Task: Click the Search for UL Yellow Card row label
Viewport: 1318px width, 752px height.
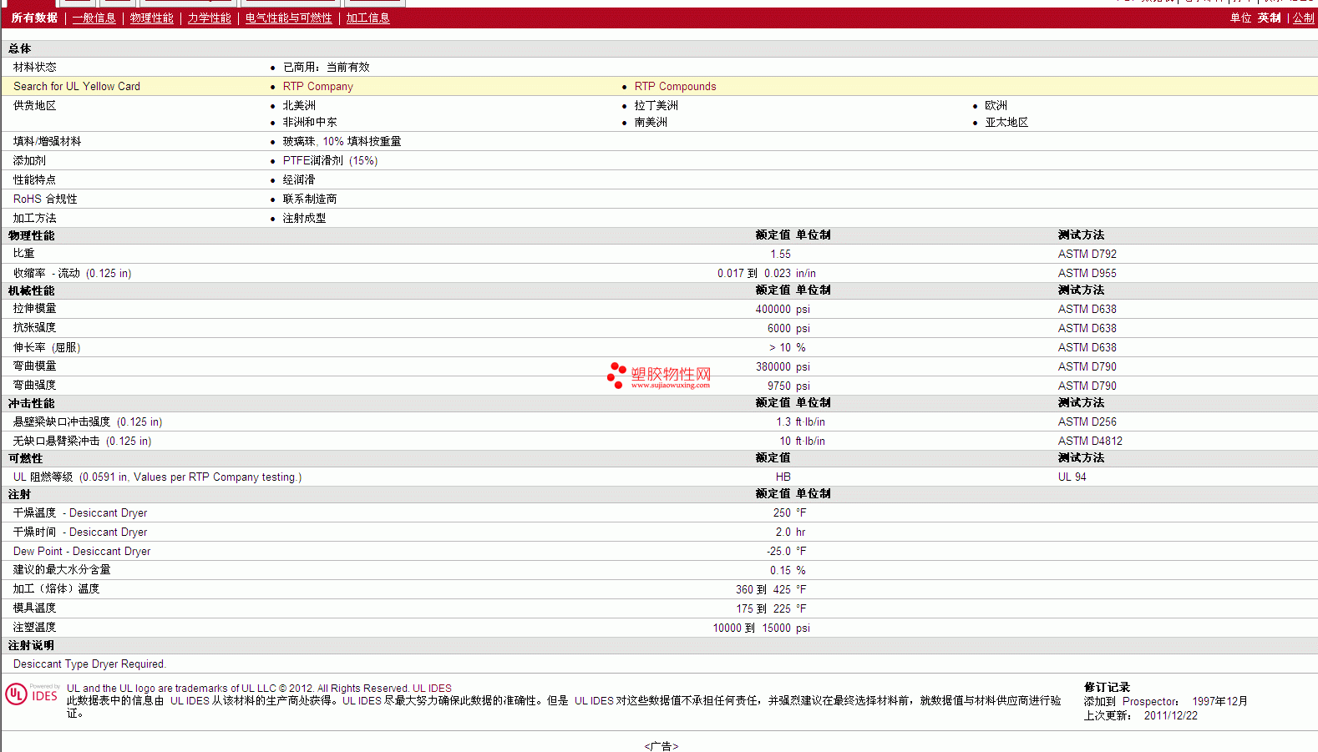Action: [x=77, y=86]
